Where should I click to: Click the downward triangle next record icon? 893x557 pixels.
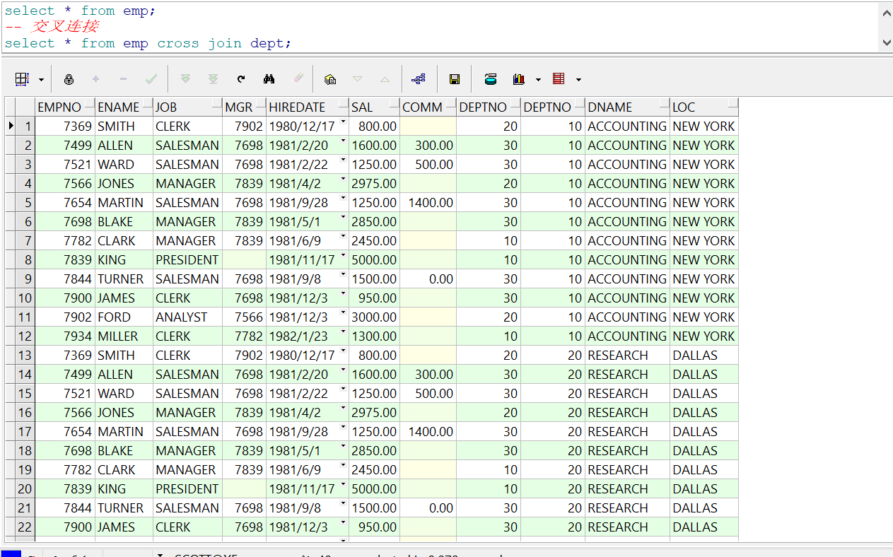click(x=357, y=79)
